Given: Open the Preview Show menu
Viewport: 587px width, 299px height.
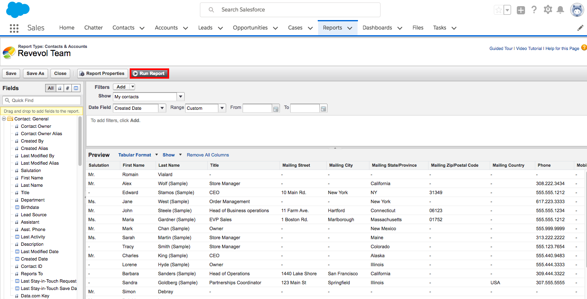Looking at the screenshot, I should (172, 155).
